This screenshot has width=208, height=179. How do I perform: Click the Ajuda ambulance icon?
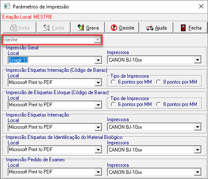coord(150,28)
